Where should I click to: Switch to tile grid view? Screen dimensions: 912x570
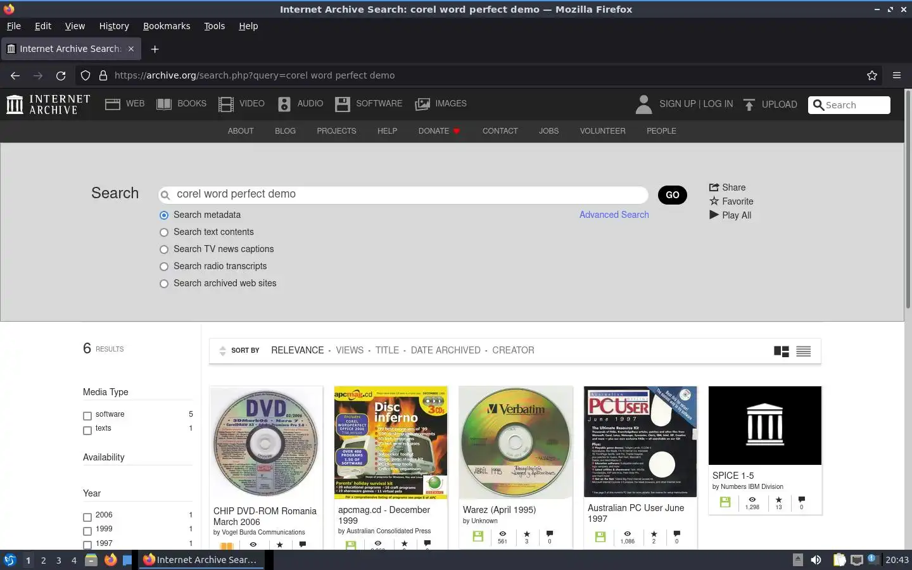pyautogui.click(x=782, y=351)
